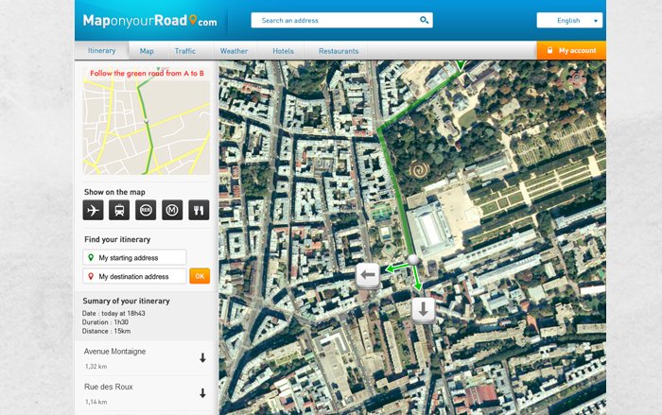Toggle airports on the map
Viewport: 662px width, 415px height.
(x=94, y=210)
